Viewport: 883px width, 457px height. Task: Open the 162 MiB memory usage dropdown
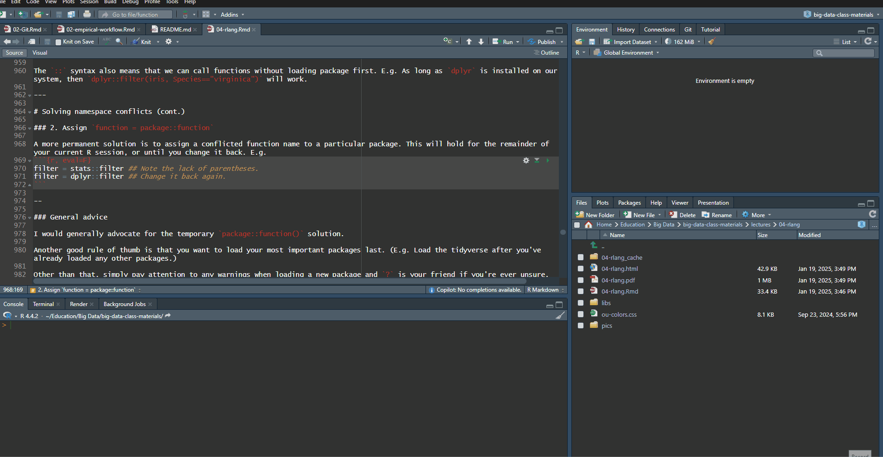683,42
